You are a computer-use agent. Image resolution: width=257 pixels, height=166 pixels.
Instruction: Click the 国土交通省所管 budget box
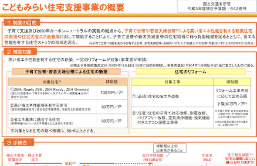[216, 6]
